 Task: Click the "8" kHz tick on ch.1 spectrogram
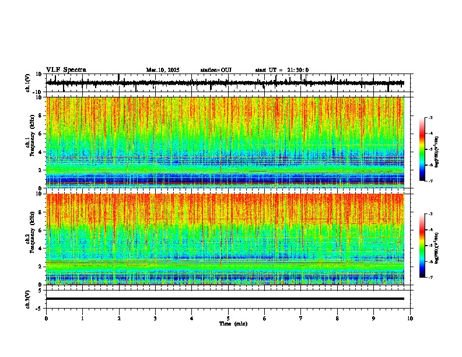point(40,116)
